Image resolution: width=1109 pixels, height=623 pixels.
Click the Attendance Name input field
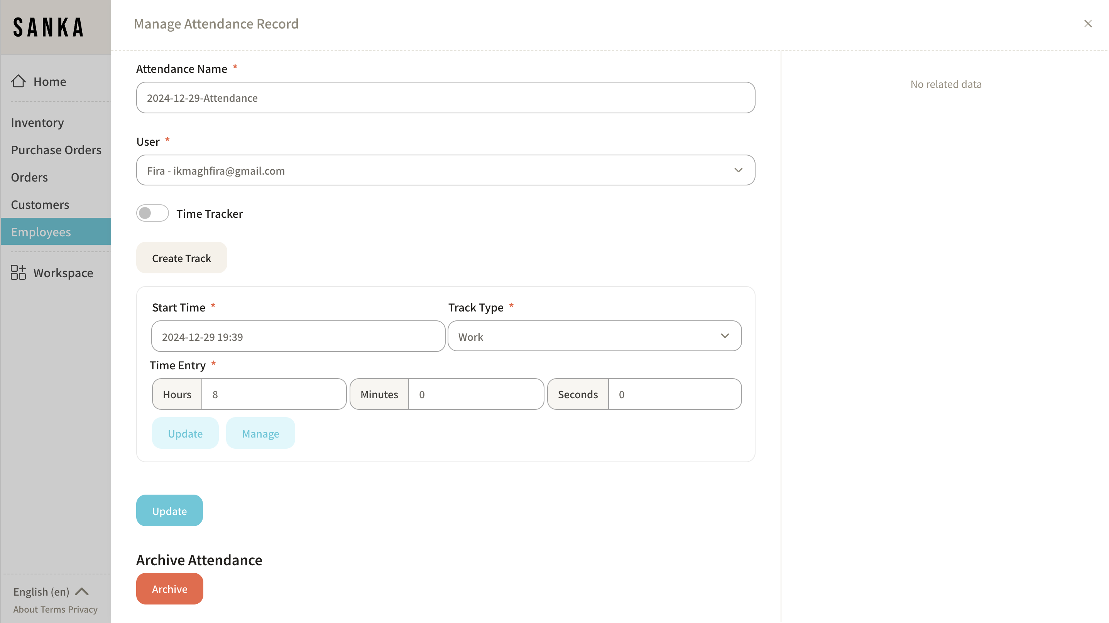tap(445, 98)
